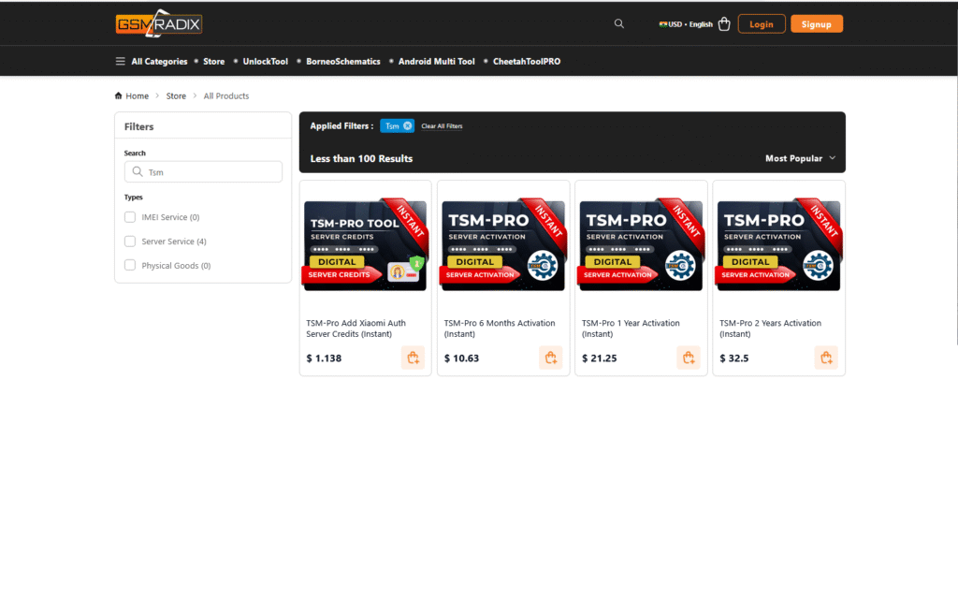The height and width of the screenshot is (615, 958).
Task: Add TSM-Pro 2 Years Activation to cart
Action: 825,358
